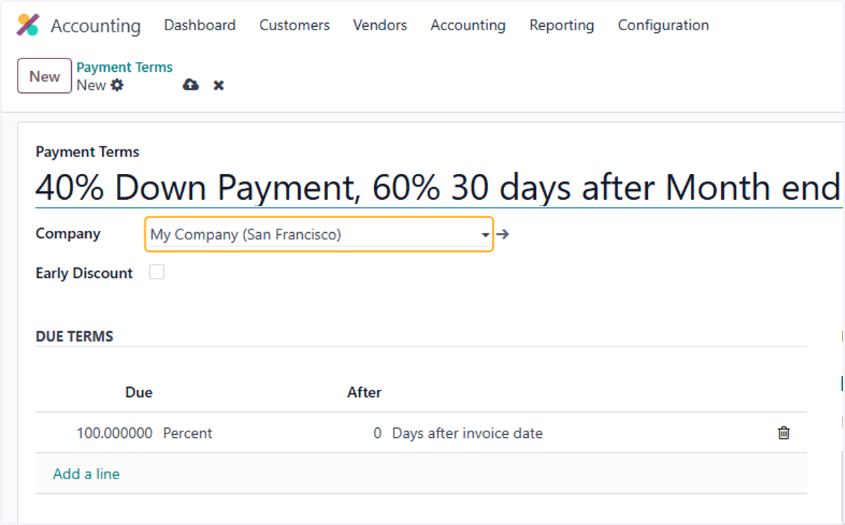Click the Accounting app title
The width and height of the screenshot is (845, 525).
[96, 26]
